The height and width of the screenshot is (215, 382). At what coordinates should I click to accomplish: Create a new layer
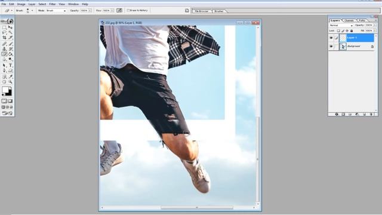coord(365,114)
